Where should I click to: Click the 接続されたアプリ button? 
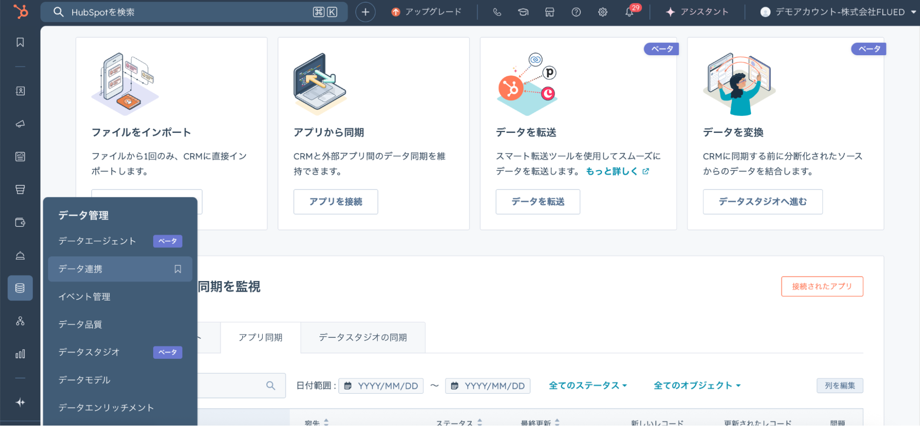coord(822,286)
